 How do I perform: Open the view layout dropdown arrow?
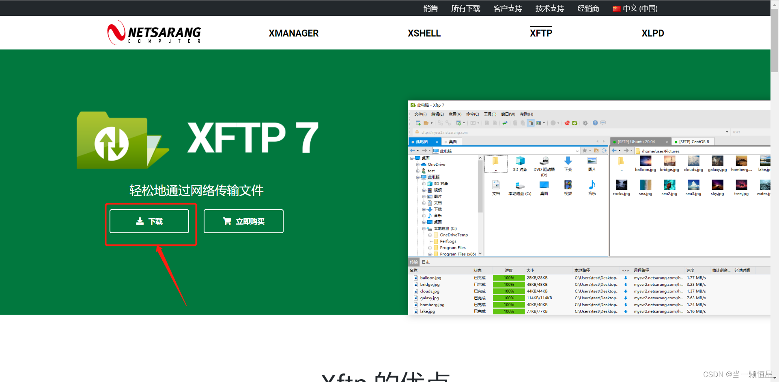[x=544, y=123]
